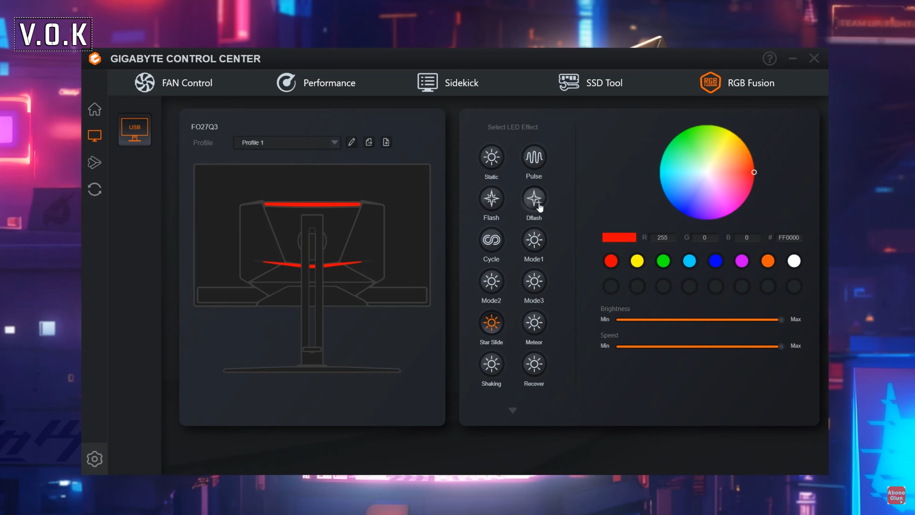Click the Gigabyte logo icon
The width and height of the screenshot is (915, 515).
coord(95,59)
